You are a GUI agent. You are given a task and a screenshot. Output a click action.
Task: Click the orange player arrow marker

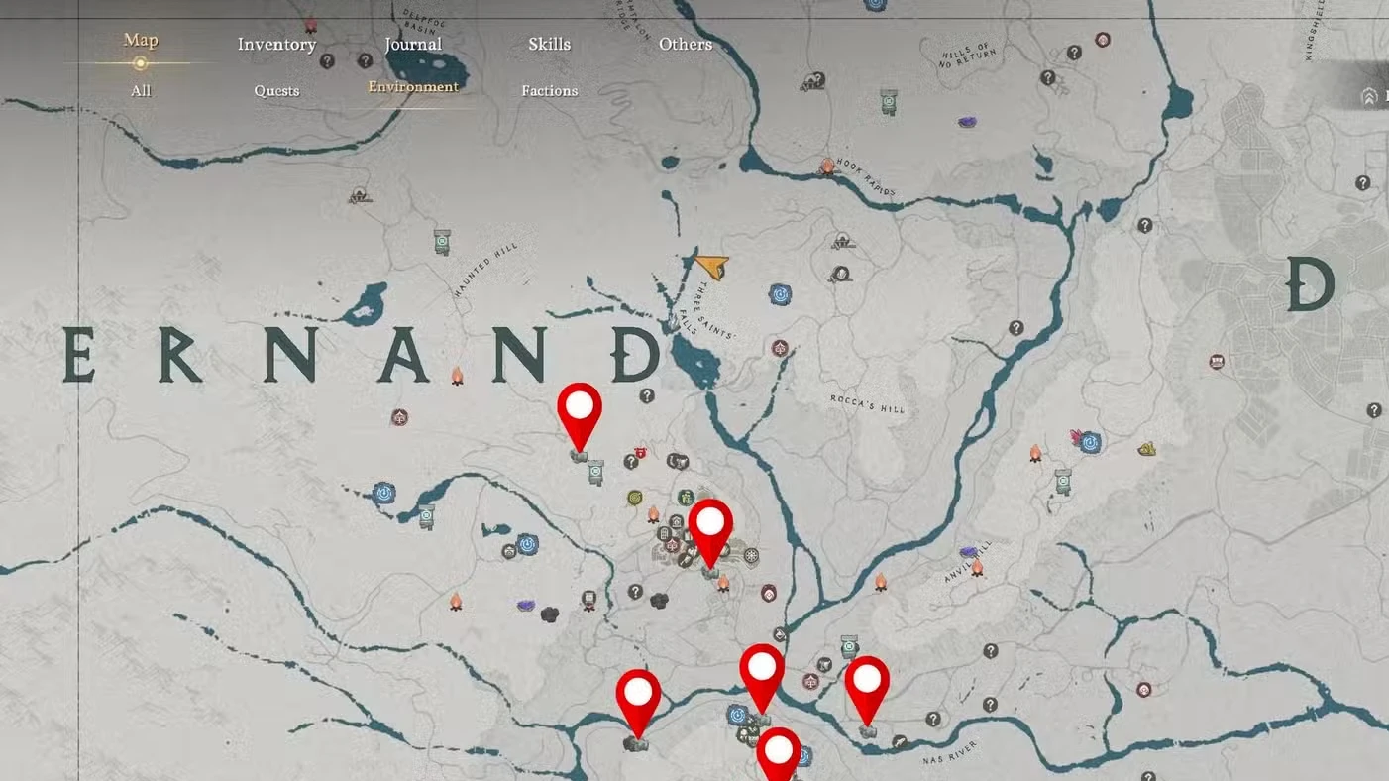[x=712, y=266]
